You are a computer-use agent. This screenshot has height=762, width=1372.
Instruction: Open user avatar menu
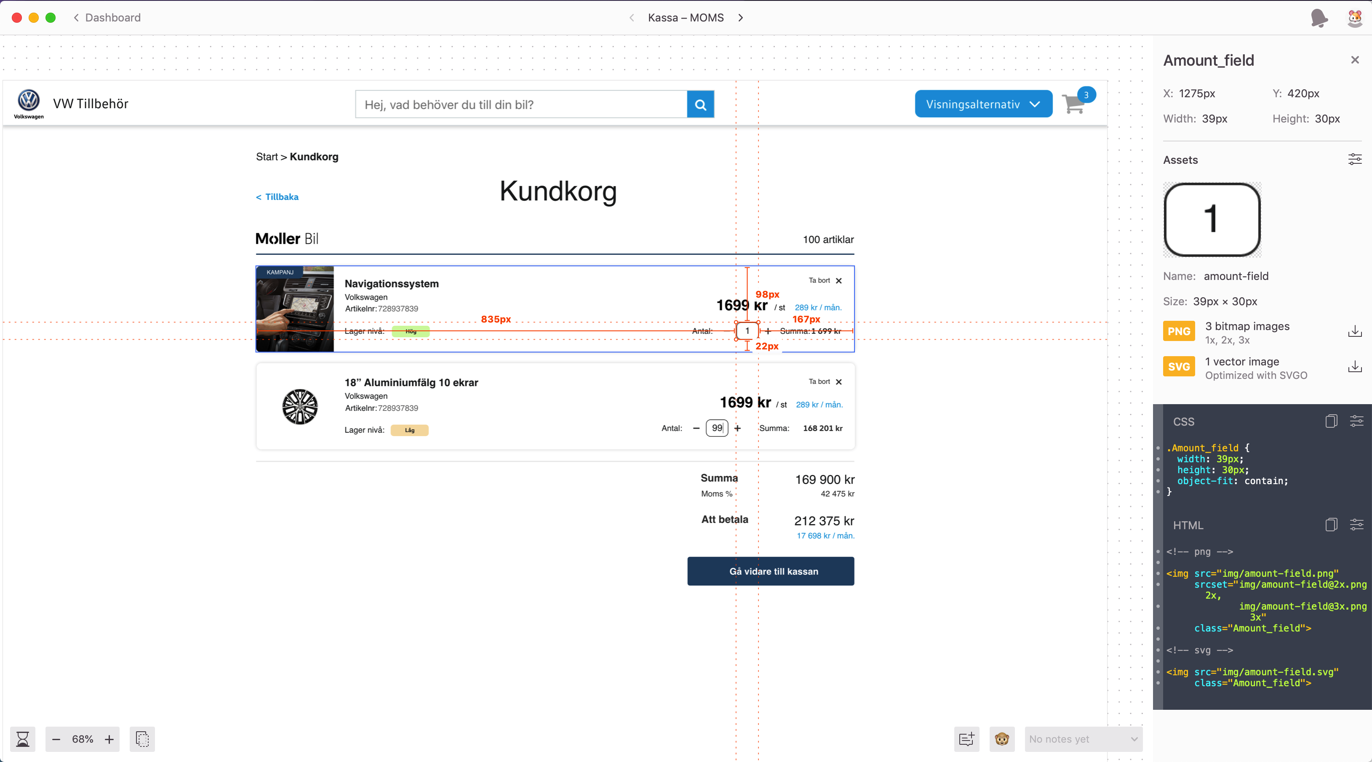click(x=1355, y=18)
